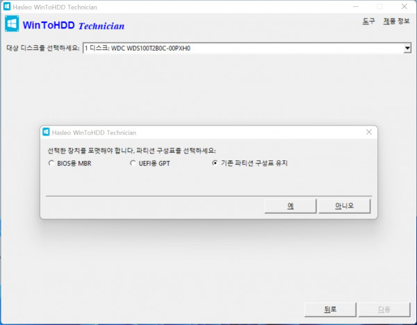Click the WinToHDD logo icon in header
The width and height of the screenshot is (417, 325).
click(x=12, y=24)
